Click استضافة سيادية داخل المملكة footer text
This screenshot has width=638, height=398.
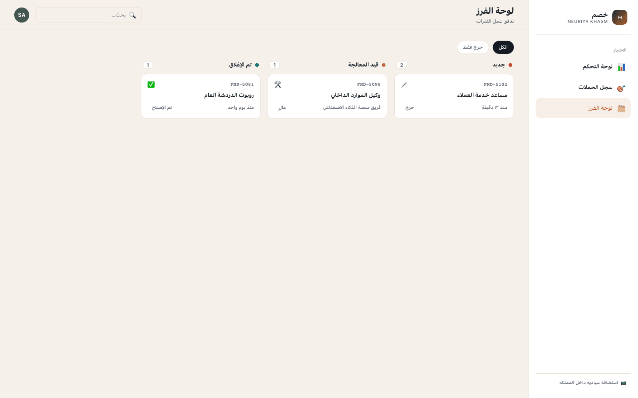click(x=588, y=383)
